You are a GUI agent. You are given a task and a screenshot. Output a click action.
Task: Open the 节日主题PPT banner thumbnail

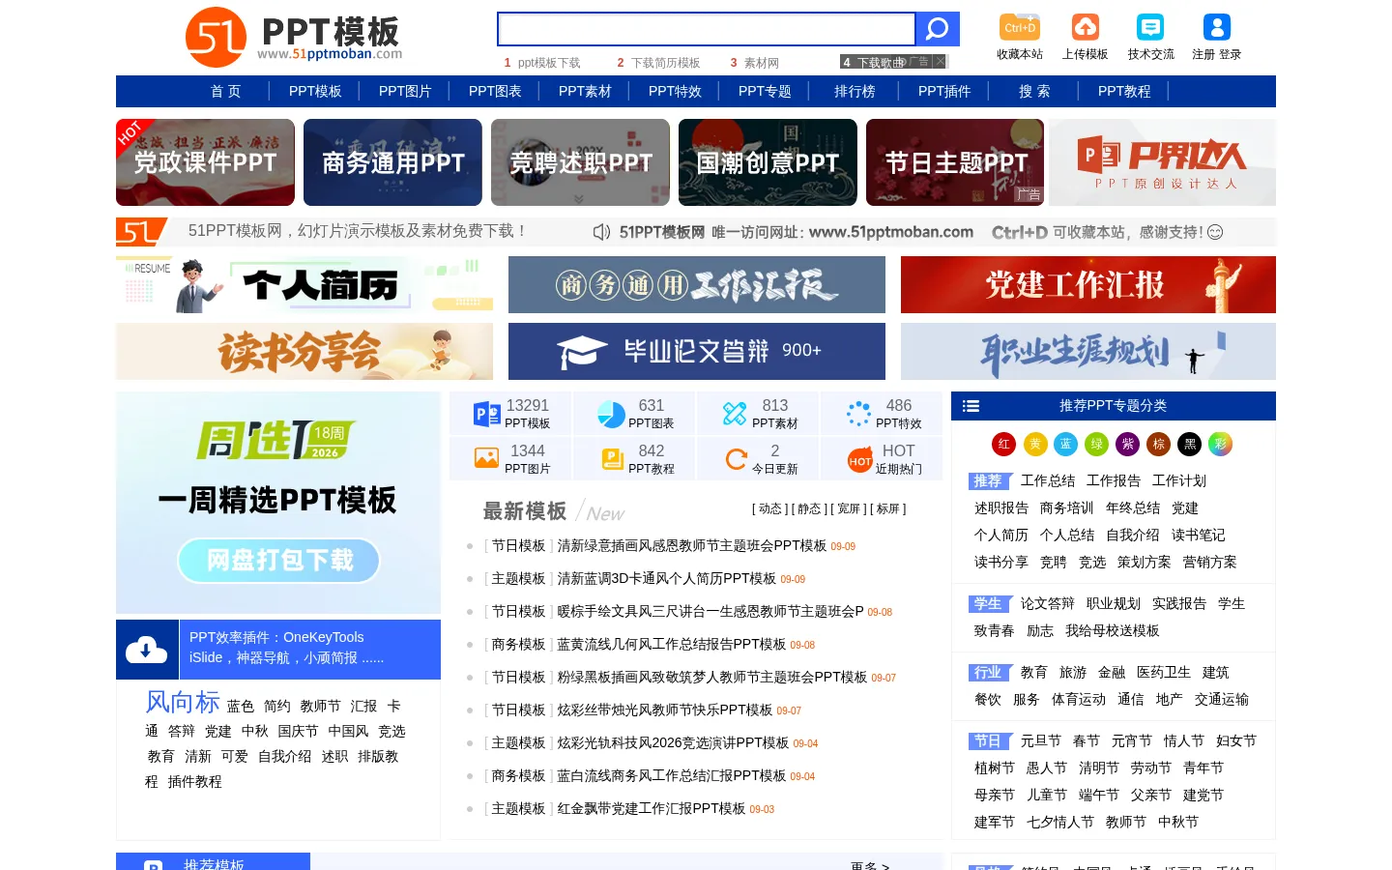(955, 162)
